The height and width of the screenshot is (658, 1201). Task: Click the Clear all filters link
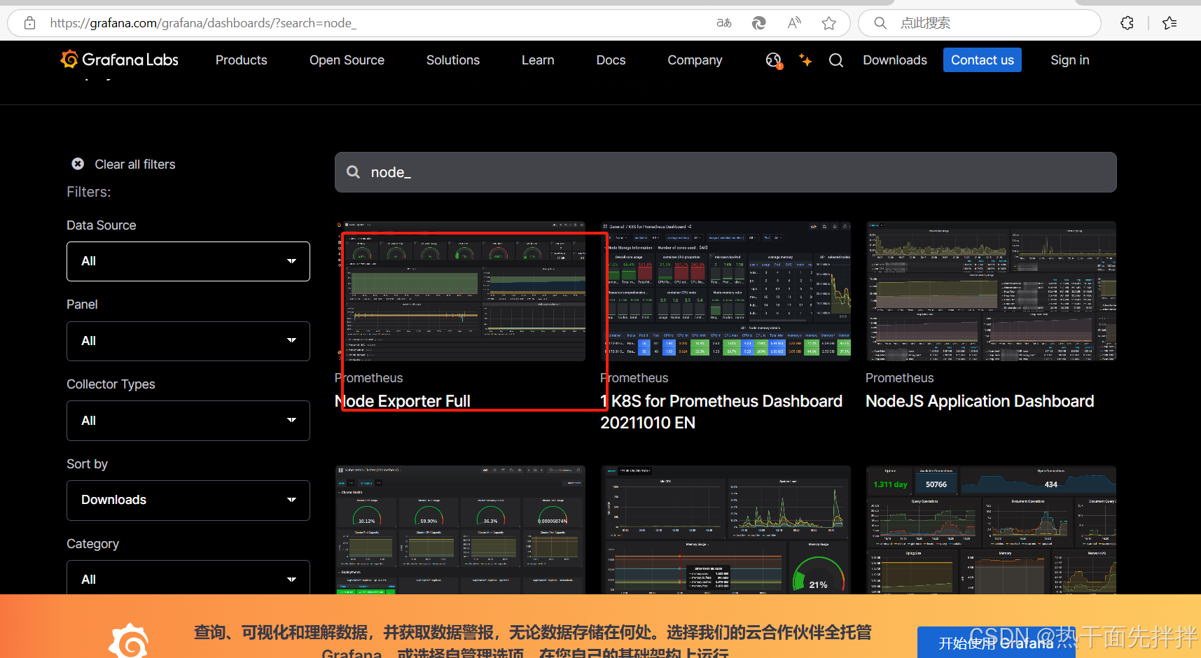135,164
